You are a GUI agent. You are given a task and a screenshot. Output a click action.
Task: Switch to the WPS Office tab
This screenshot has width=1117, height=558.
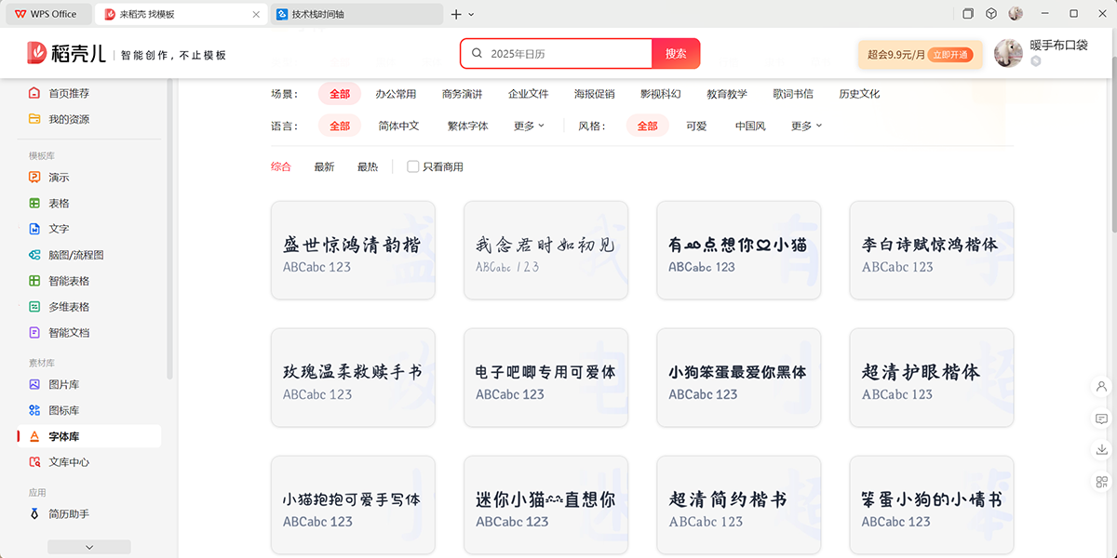coord(45,14)
